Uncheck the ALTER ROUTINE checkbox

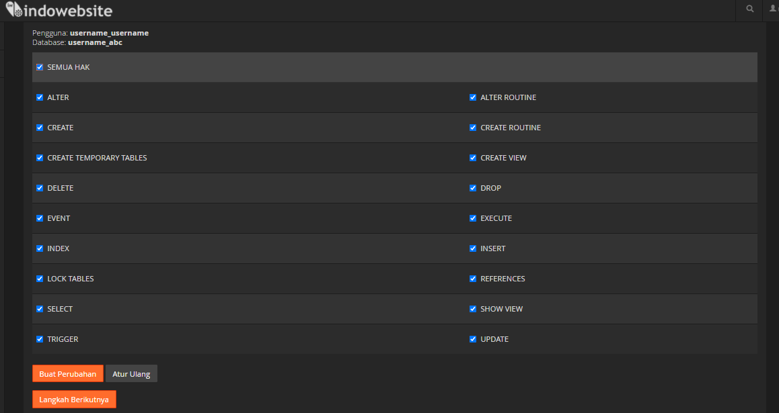(x=473, y=97)
